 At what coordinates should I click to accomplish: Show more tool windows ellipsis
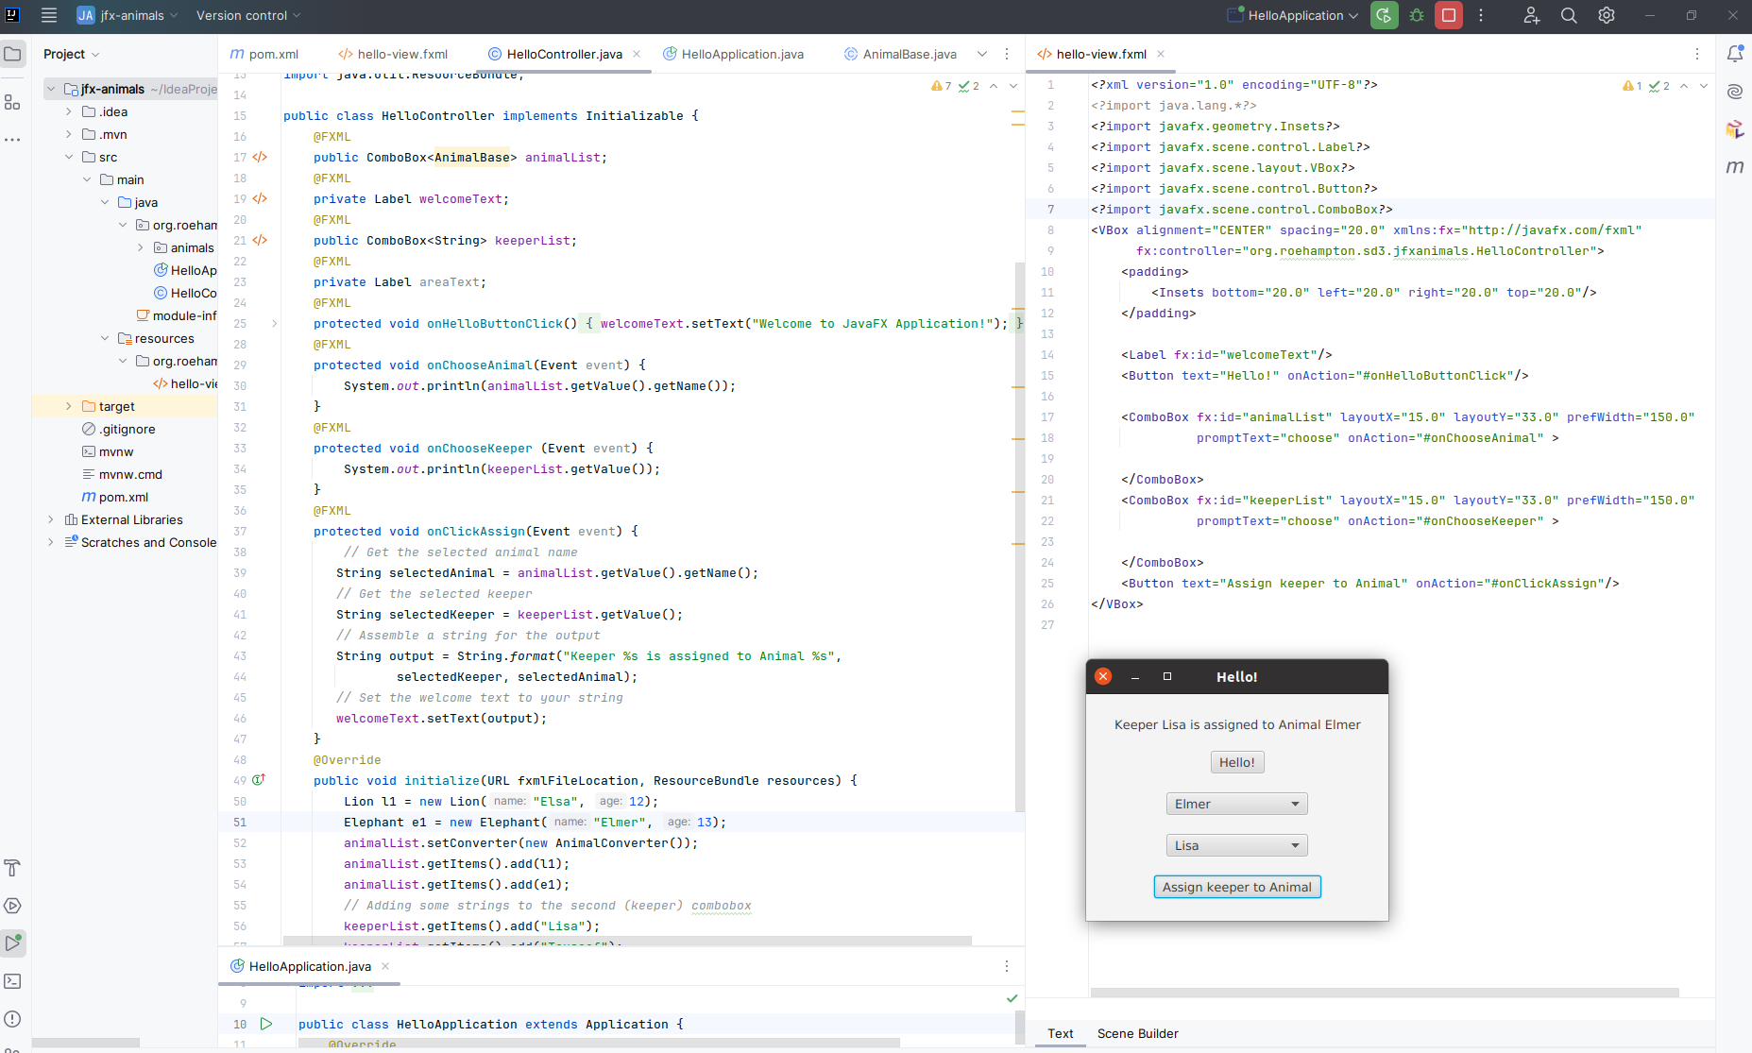13,140
